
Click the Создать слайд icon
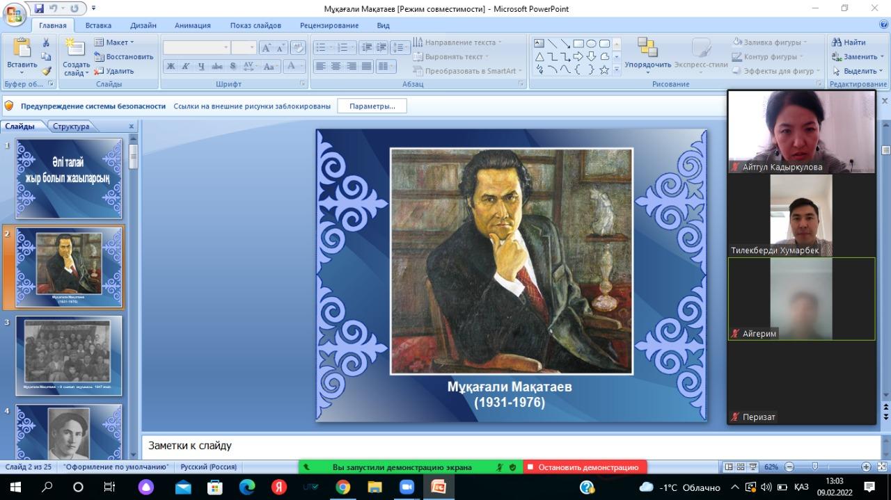pyautogui.click(x=76, y=50)
